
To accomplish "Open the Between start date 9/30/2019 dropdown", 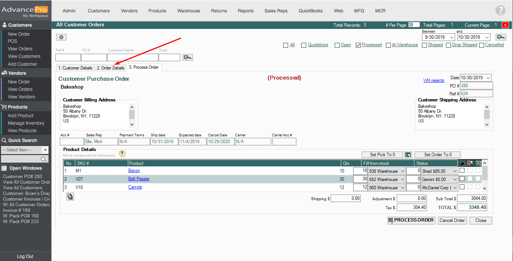I will coord(451,38).
